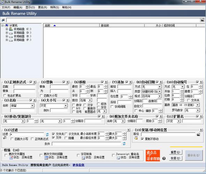Viewport: 206px width, 174px height.
Task: Click orange 请点击寻求帮助 banner
Action: pos(153,156)
